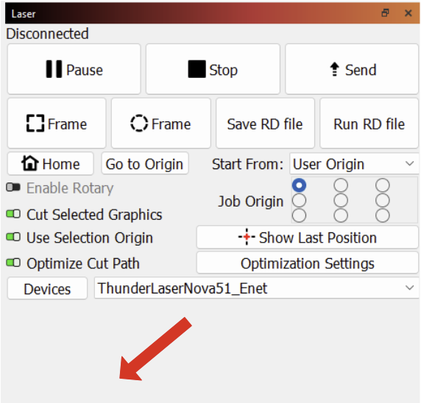Click the rectangular Frame button

click(x=57, y=124)
